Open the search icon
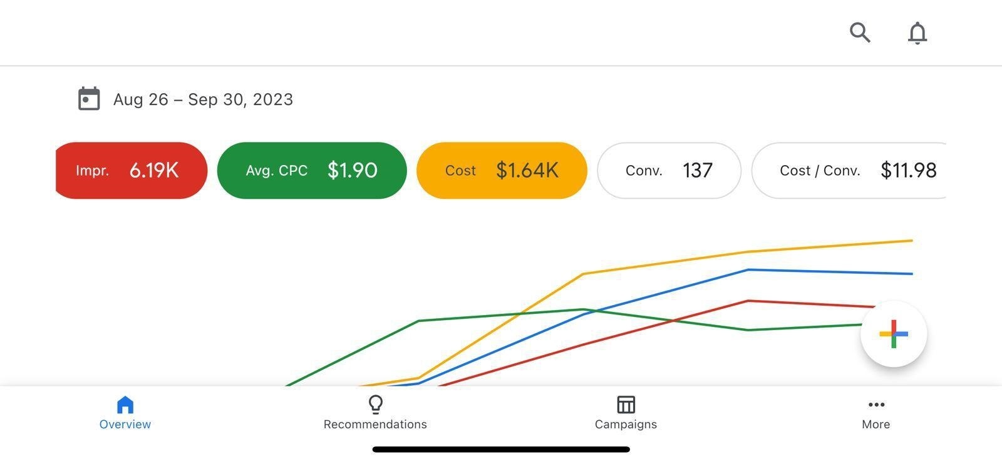Screen dimensions: 1002x462 click(860, 33)
